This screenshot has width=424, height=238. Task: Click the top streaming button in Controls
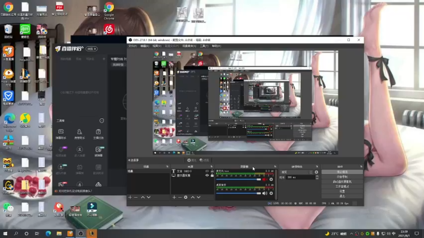click(x=342, y=172)
